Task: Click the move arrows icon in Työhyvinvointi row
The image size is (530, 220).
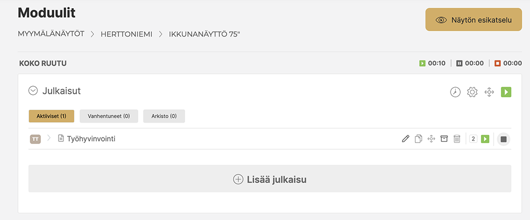Action: [431, 138]
